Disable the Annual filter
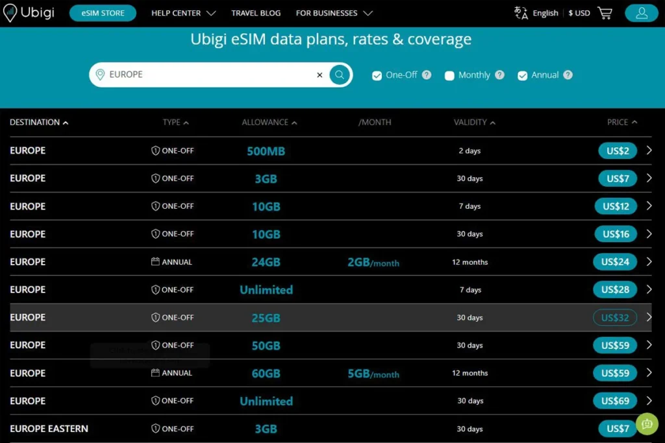The image size is (665, 443). point(522,75)
